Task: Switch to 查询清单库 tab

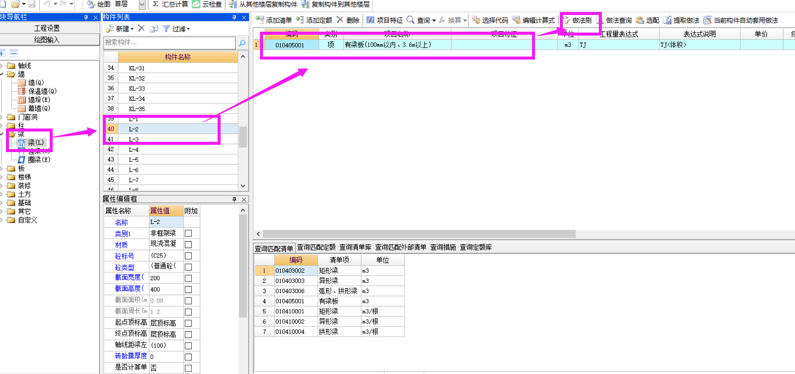Action: (x=355, y=247)
